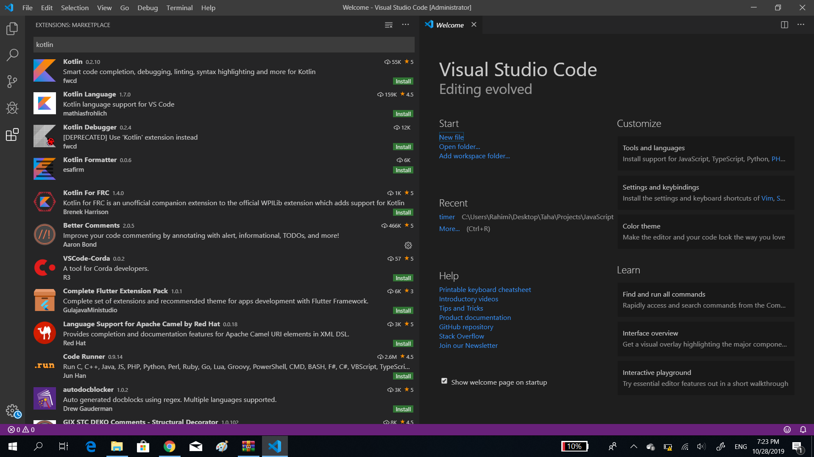Open editor More Actions ellipsis

pos(801,25)
